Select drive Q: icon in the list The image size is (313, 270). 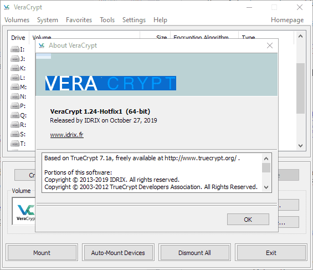15,115
